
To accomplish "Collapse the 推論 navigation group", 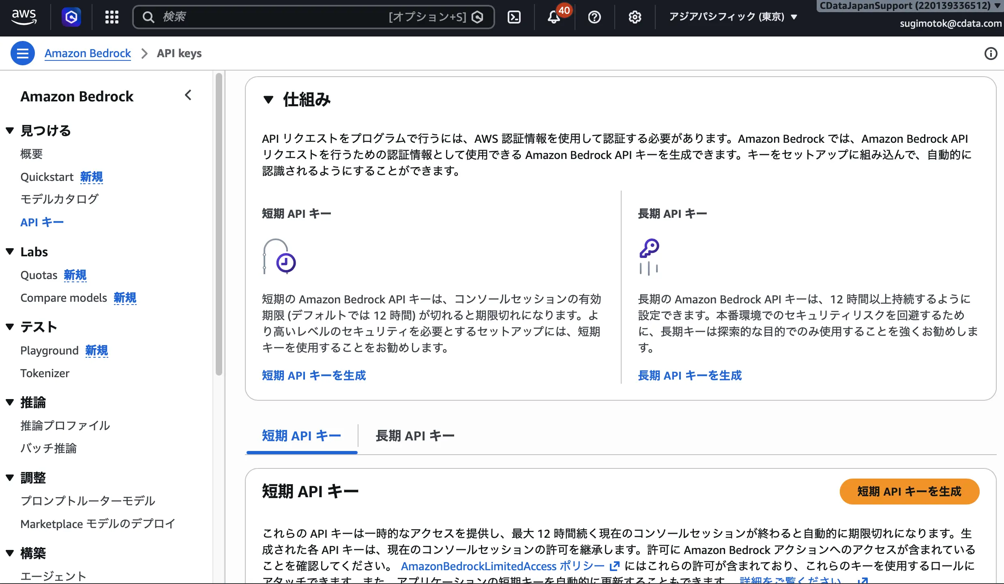I will pos(10,402).
